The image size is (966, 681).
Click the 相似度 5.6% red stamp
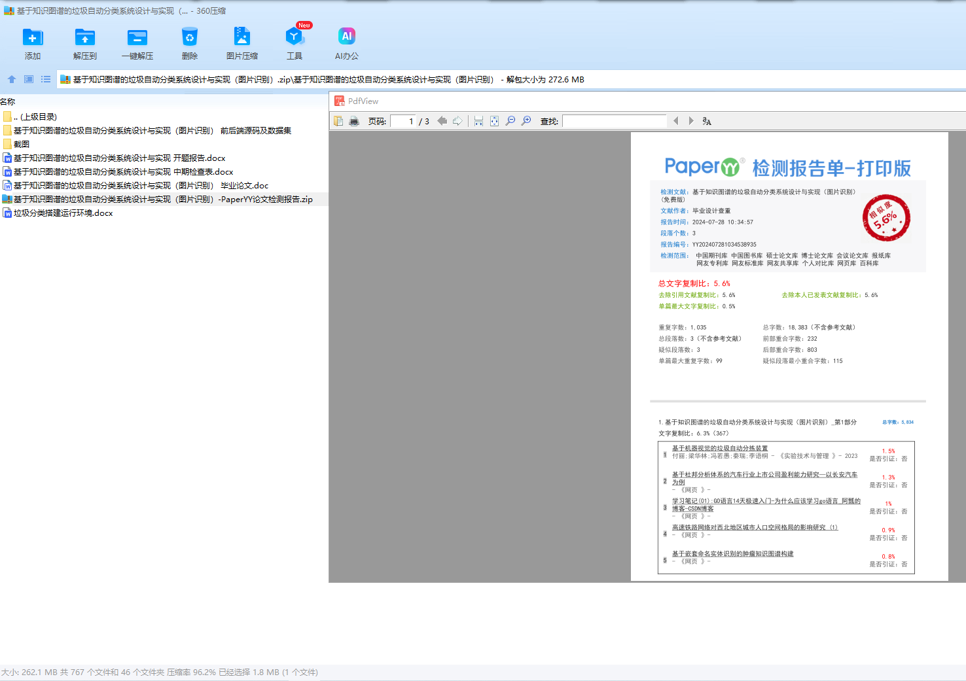pos(886,218)
